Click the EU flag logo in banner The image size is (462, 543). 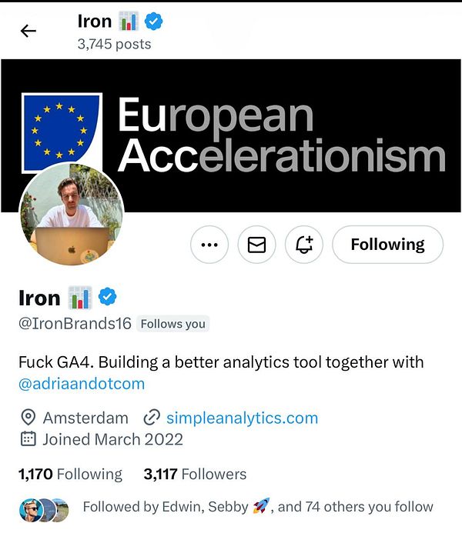pyautogui.click(x=62, y=131)
